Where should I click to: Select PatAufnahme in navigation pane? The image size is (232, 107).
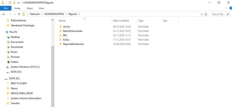click(x=18, y=20)
